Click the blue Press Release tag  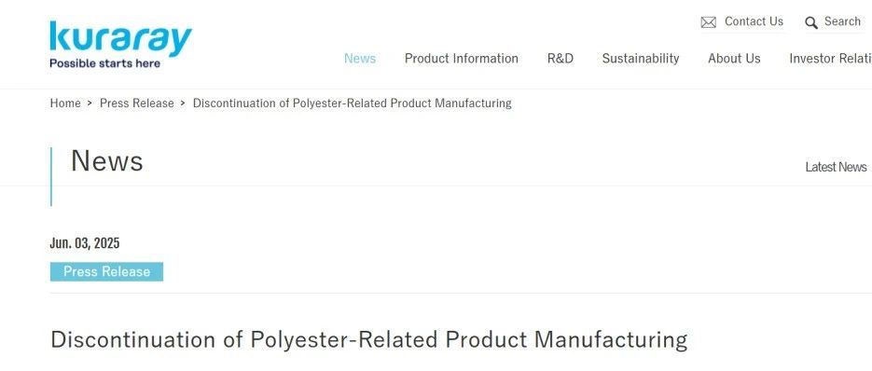tap(106, 271)
